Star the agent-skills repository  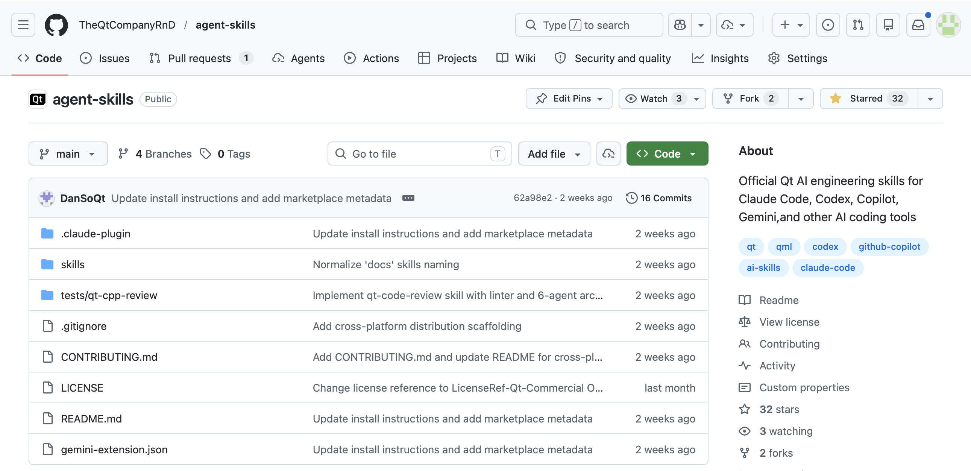tap(867, 99)
